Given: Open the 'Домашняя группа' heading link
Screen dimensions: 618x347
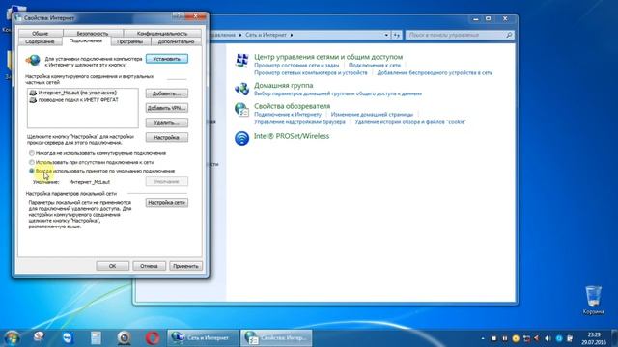Looking at the screenshot, I should tap(283, 86).
